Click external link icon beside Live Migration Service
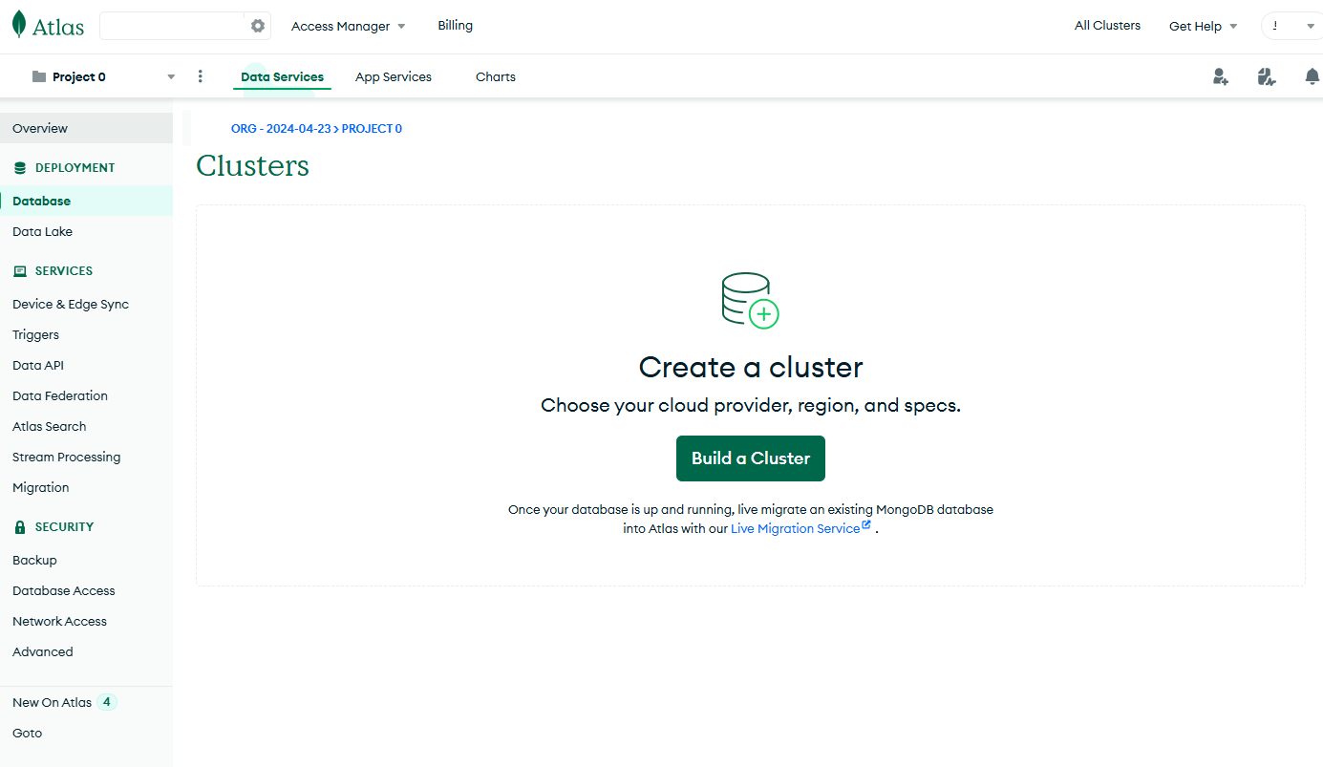This screenshot has width=1323, height=767. tap(866, 525)
